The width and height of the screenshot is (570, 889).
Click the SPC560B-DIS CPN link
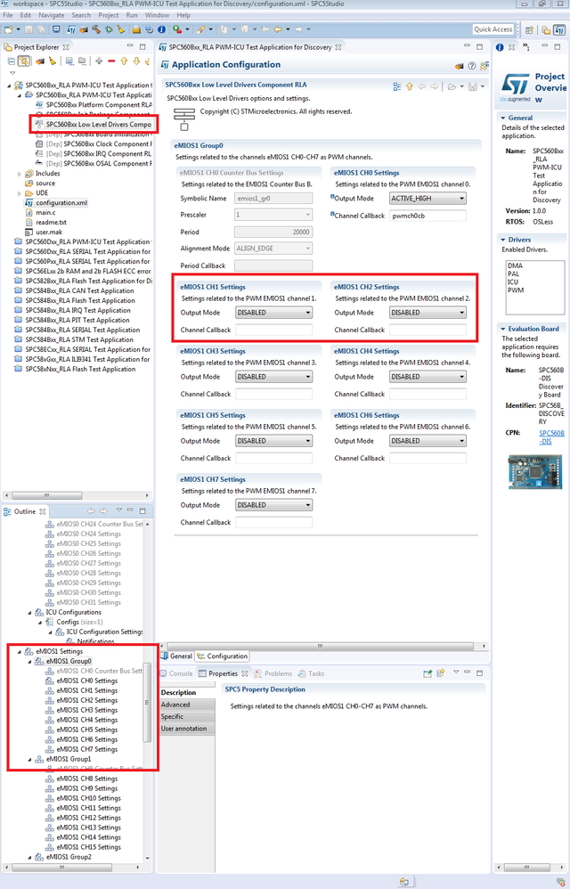pyautogui.click(x=551, y=437)
